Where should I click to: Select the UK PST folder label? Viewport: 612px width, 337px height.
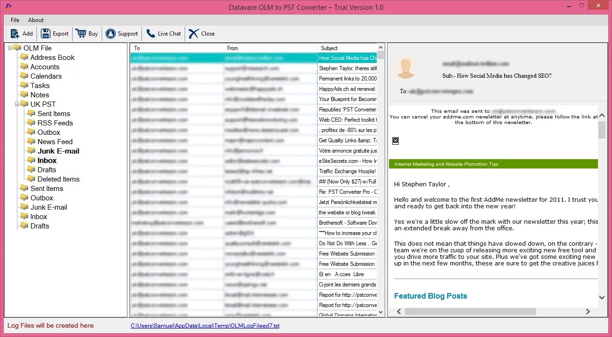click(x=43, y=104)
